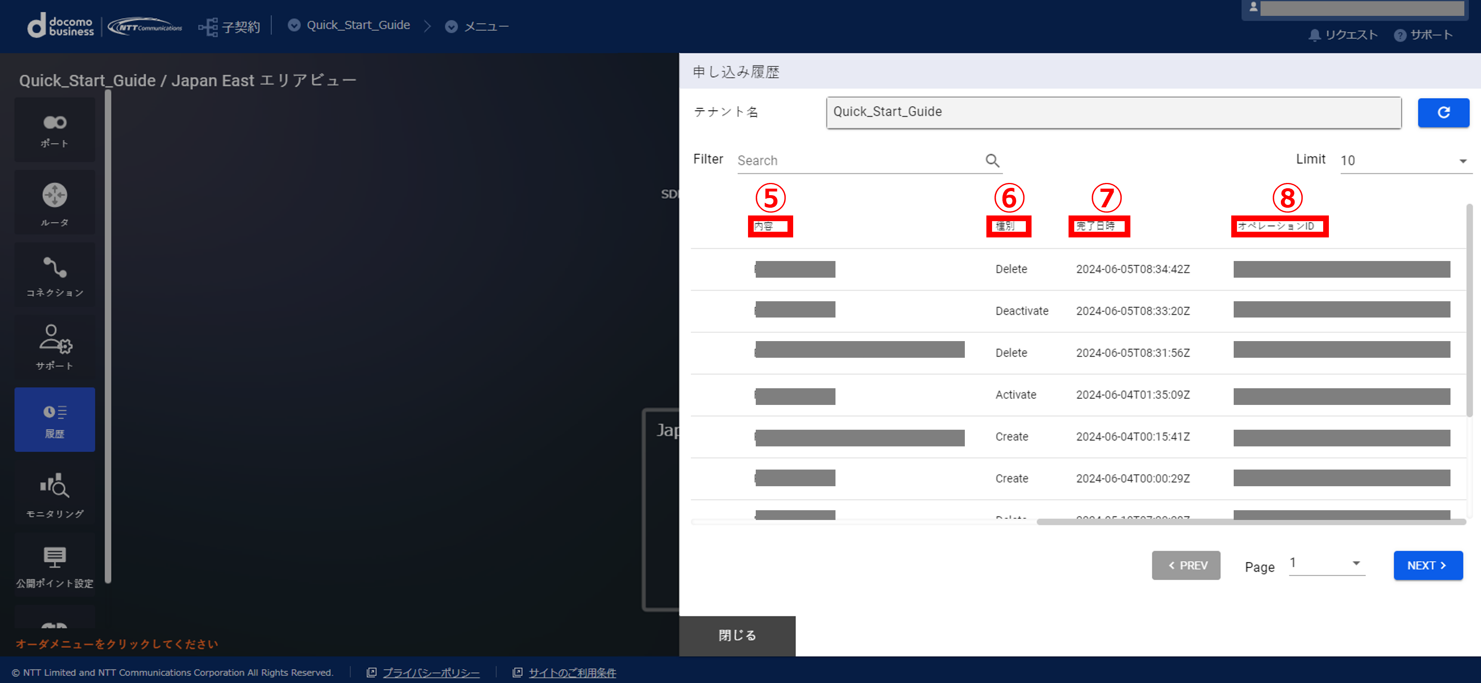Open the ポート sidebar icon

55,130
